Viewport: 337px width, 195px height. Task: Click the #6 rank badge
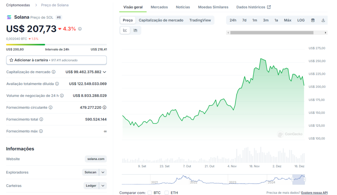[x=59, y=17]
